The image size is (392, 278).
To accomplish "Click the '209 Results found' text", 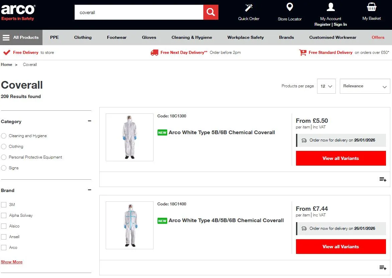I will click(x=21, y=96).
